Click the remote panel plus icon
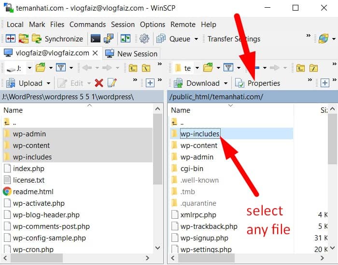 [325, 83]
